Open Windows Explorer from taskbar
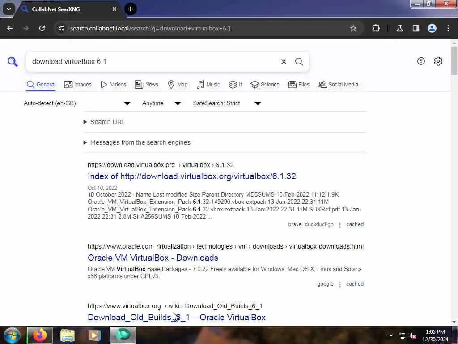This screenshot has height=344, width=458. pos(67,335)
